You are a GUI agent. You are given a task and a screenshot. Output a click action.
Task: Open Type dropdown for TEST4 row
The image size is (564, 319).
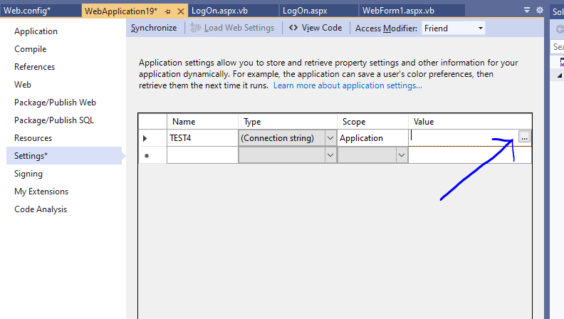330,138
